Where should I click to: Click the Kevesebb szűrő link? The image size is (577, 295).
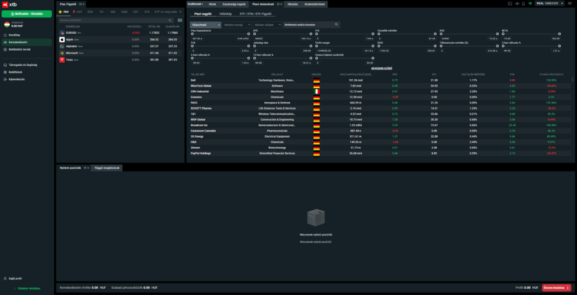(x=381, y=68)
